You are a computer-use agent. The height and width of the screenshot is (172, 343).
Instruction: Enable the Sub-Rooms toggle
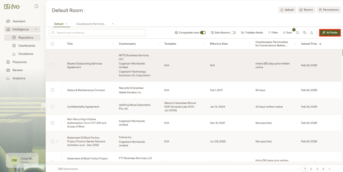(233, 32)
